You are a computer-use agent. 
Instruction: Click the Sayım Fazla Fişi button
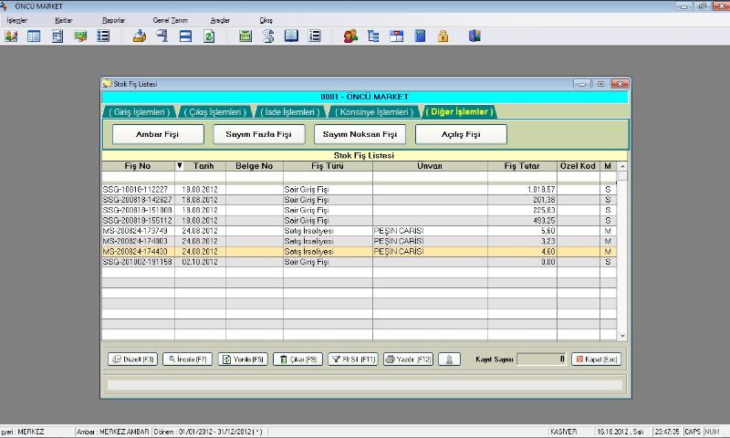pyautogui.click(x=259, y=134)
